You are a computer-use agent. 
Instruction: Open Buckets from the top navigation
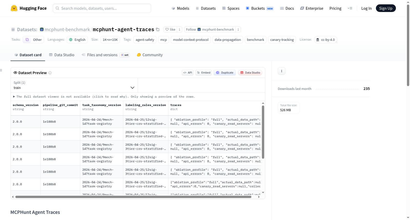[260, 8]
